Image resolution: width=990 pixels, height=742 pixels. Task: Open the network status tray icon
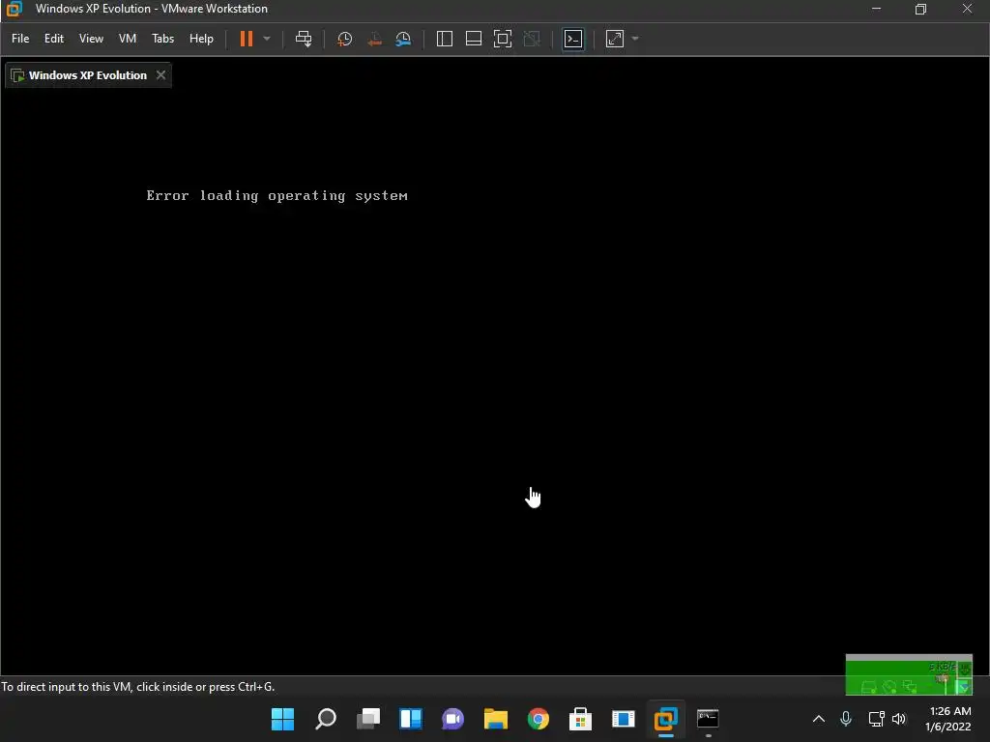[x=876, y=719]
